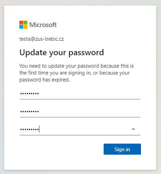Reveal the password with the eye icon

tap(133, 129)
